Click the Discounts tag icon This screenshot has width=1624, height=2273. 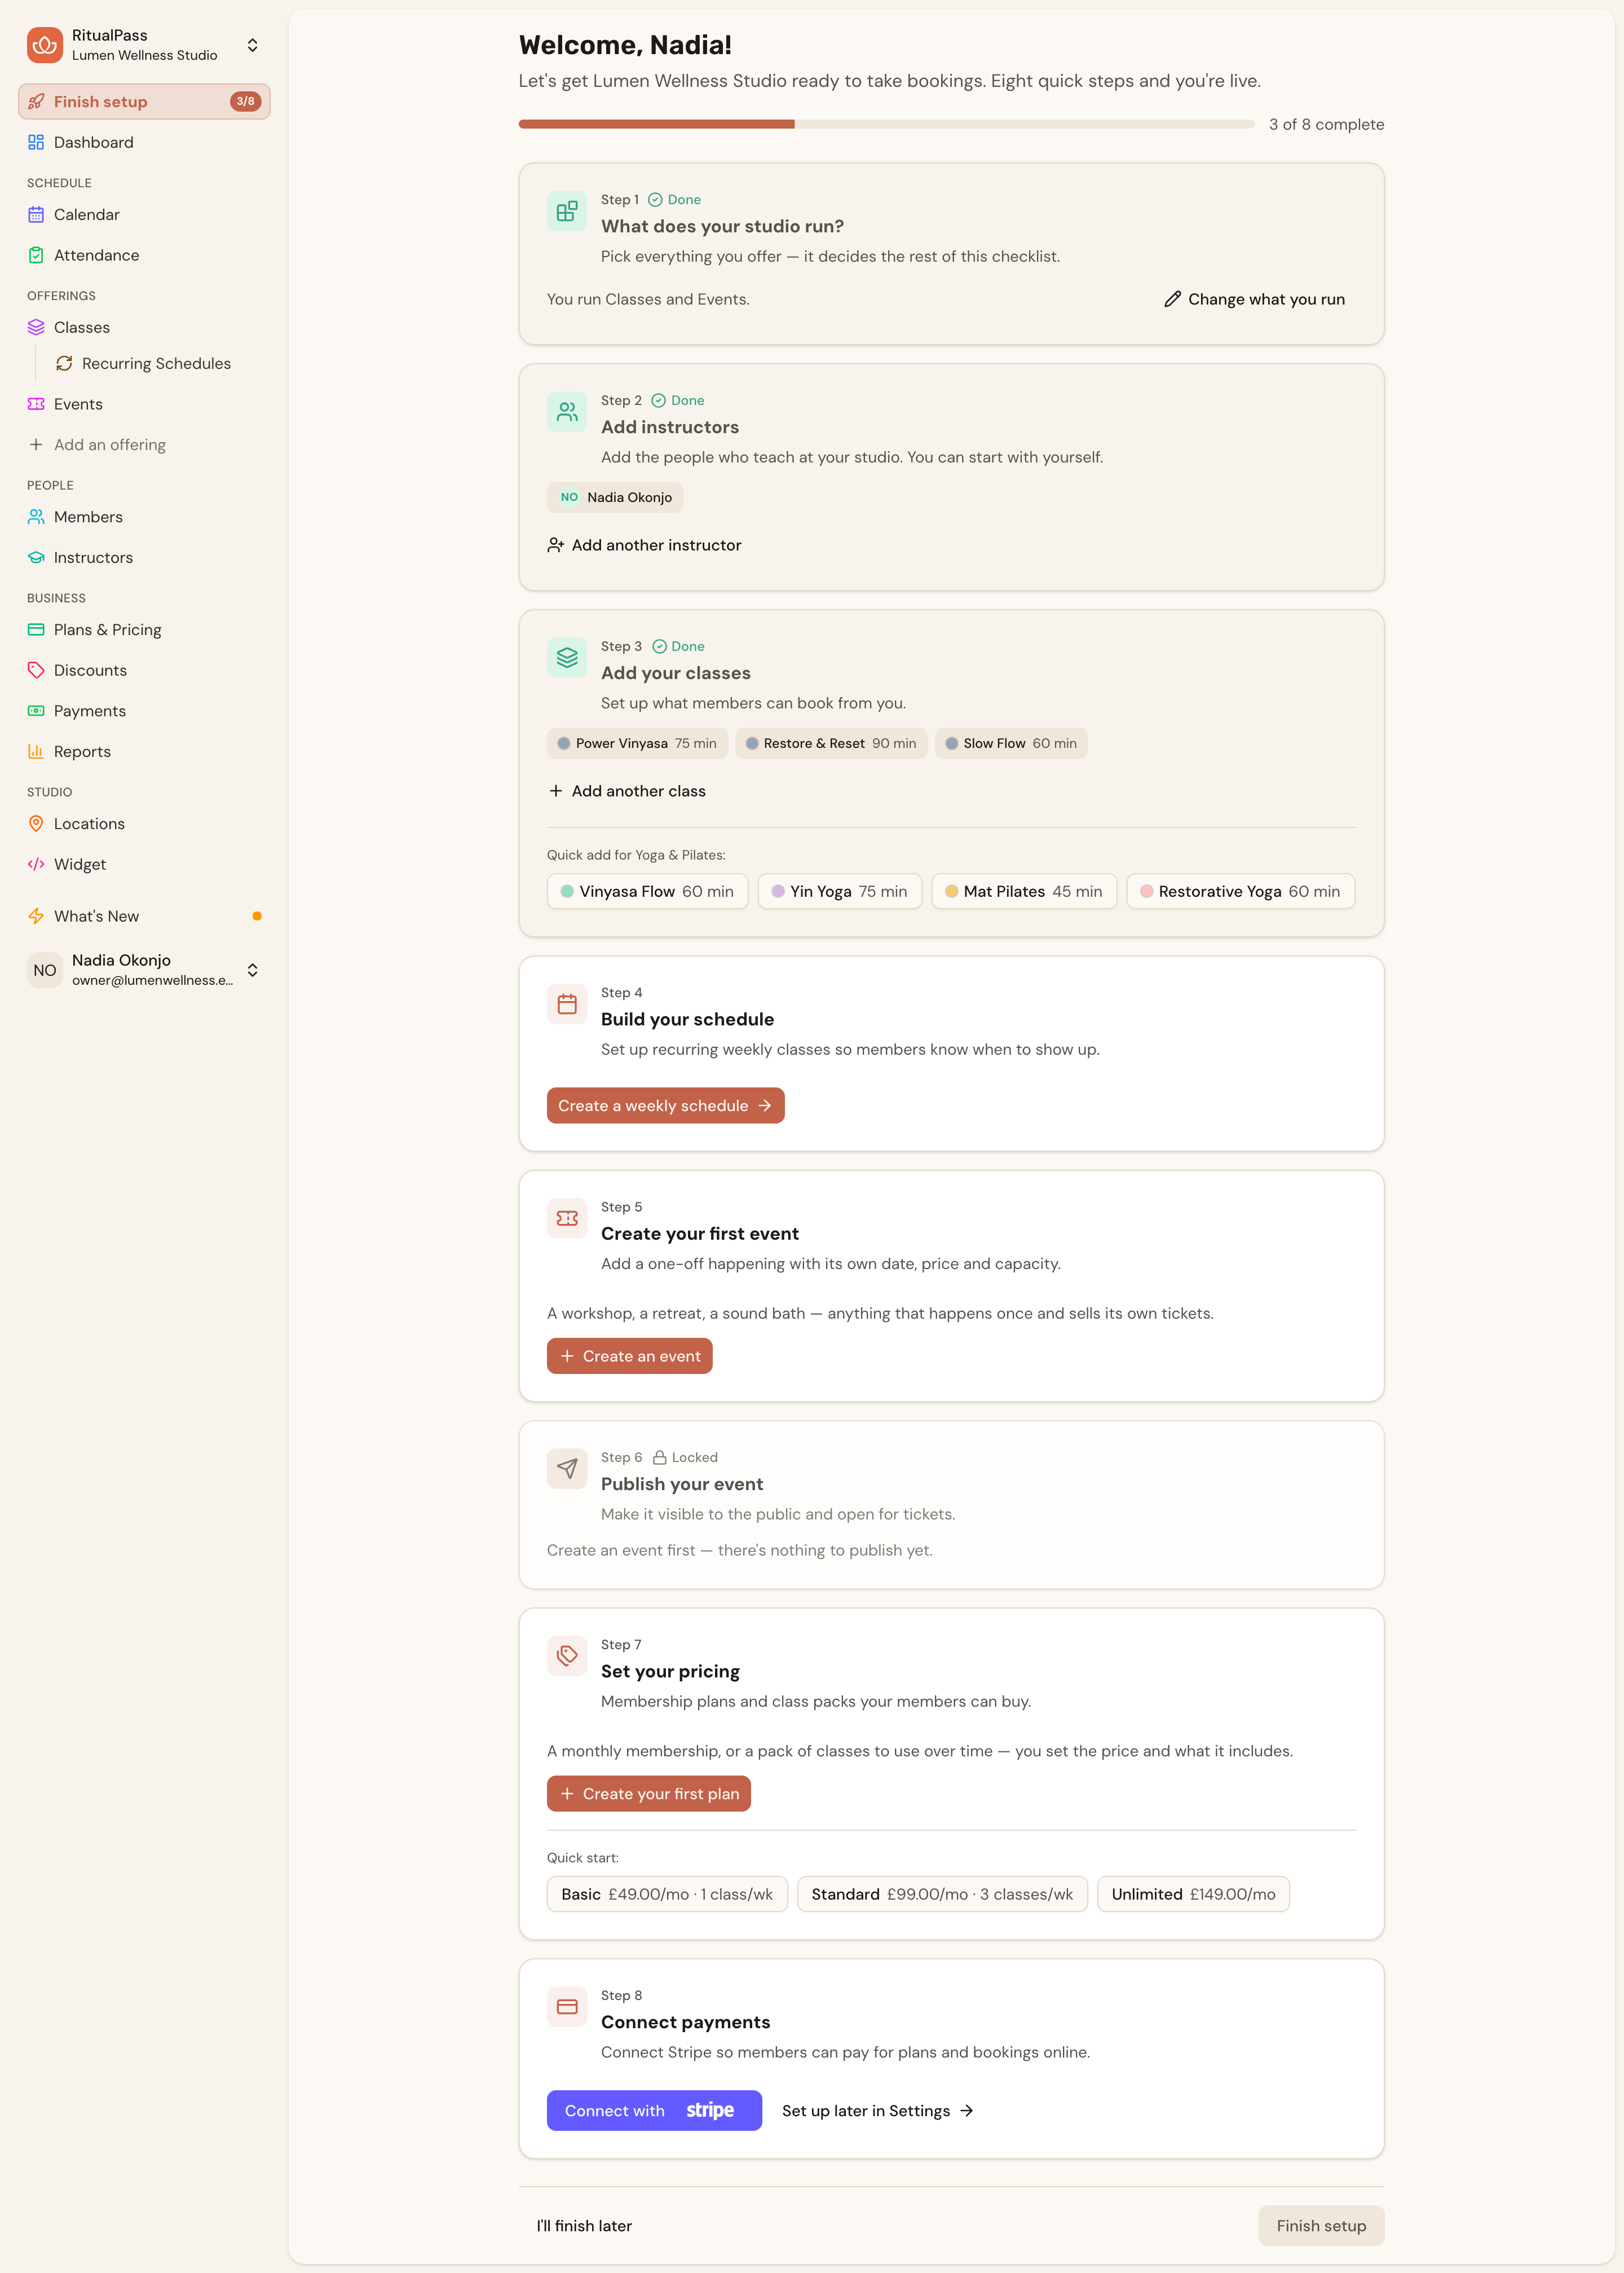[x=36, y=670]
